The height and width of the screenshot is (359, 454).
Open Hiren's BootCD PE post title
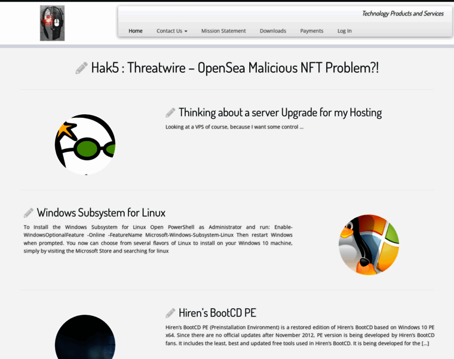pos(217,313)
